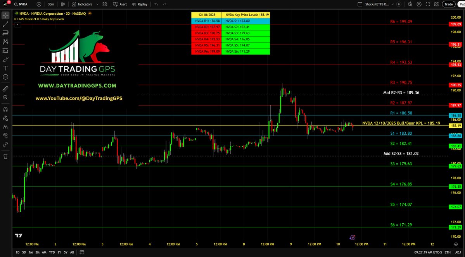Toggle lock all drawings
This screenshot has height=257, width=465.
point(5,127)
